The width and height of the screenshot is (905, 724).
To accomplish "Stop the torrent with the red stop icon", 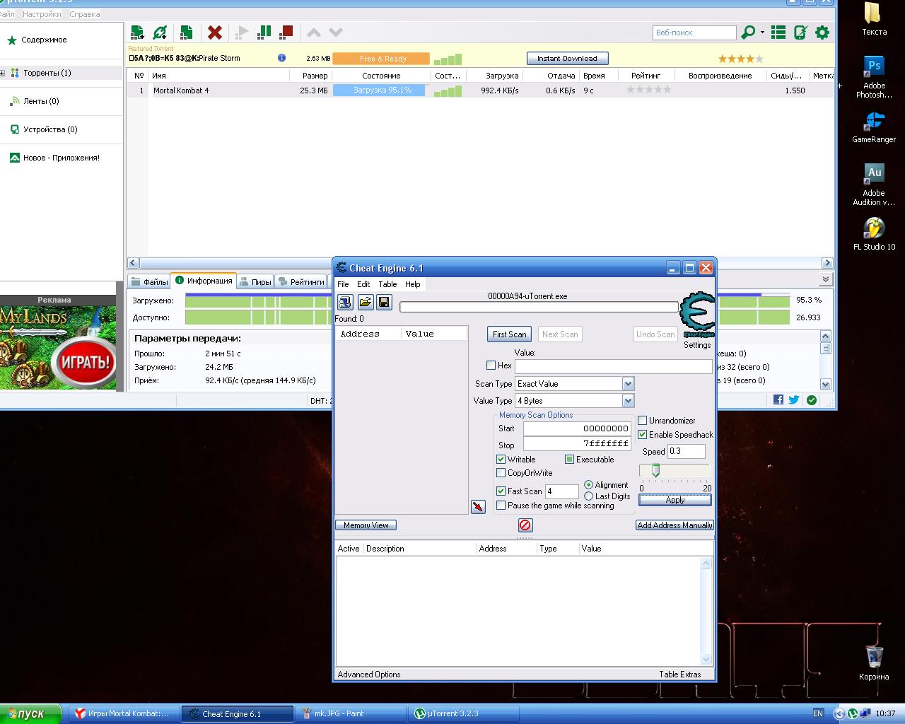I will tap(286, 32).
